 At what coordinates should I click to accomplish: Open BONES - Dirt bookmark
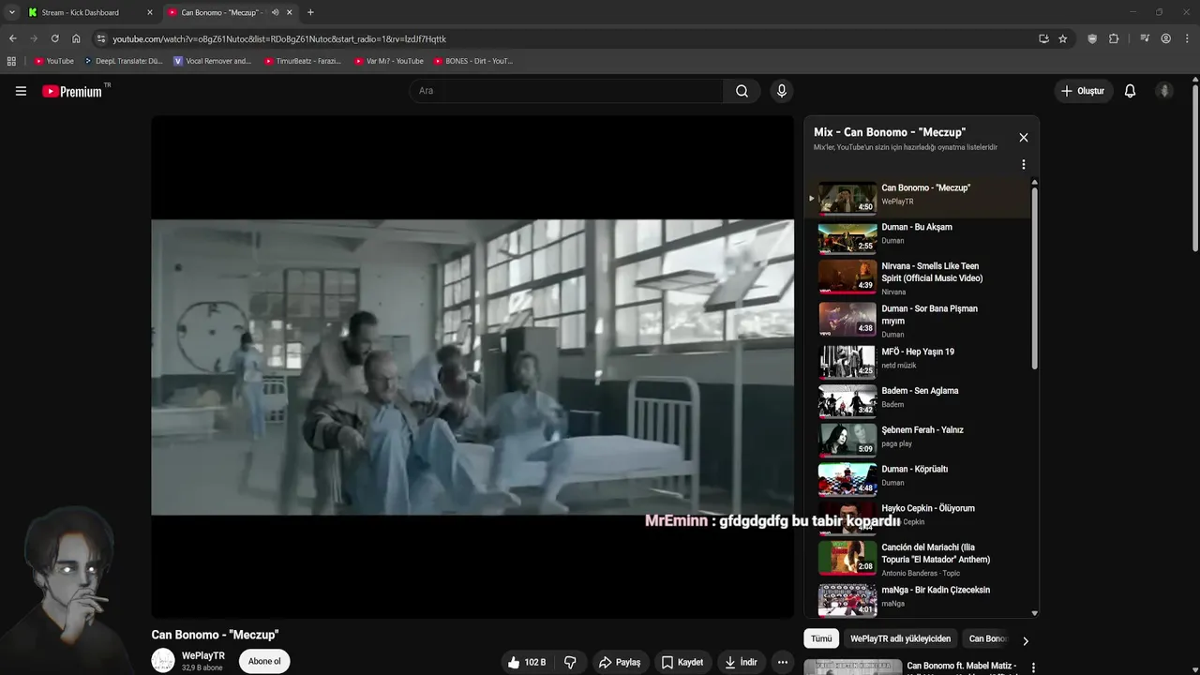coord(472,61)
